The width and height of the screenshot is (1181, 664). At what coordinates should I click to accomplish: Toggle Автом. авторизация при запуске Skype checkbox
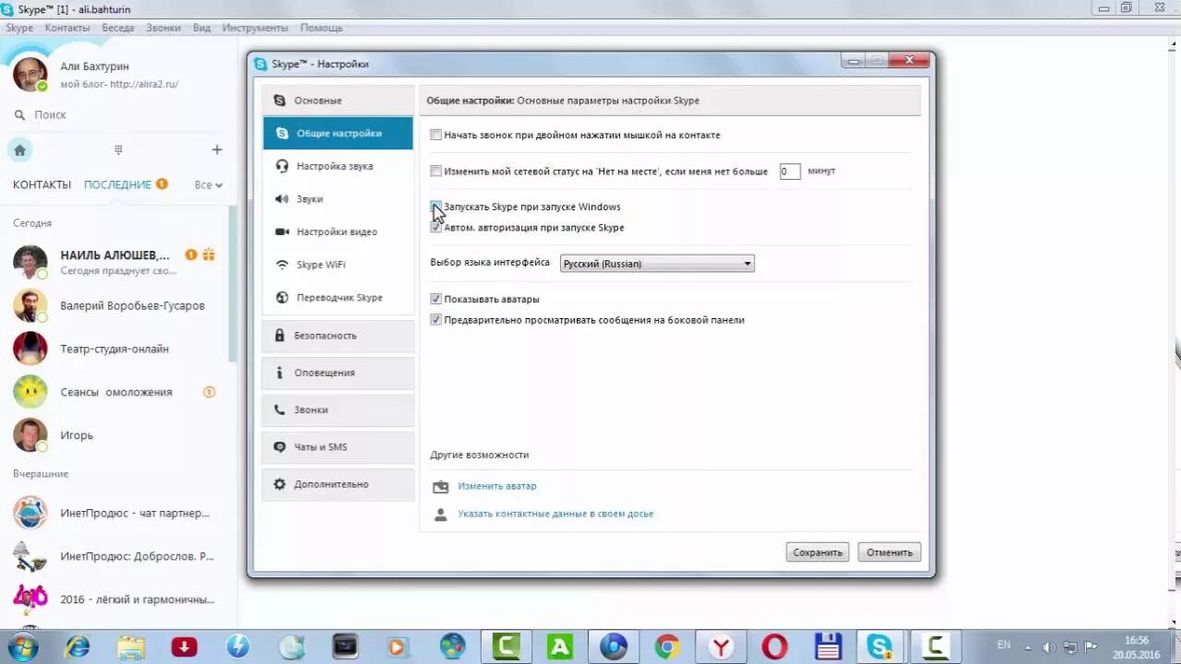(x=436, y=227)
